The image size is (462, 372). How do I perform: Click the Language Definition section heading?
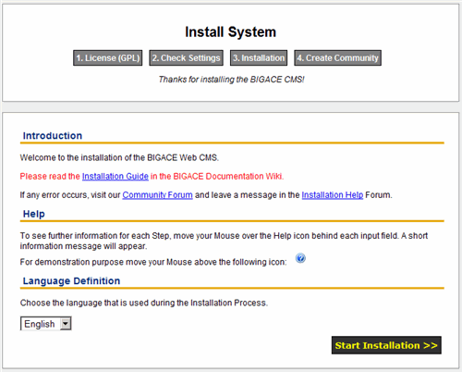(x=71, y=281)
